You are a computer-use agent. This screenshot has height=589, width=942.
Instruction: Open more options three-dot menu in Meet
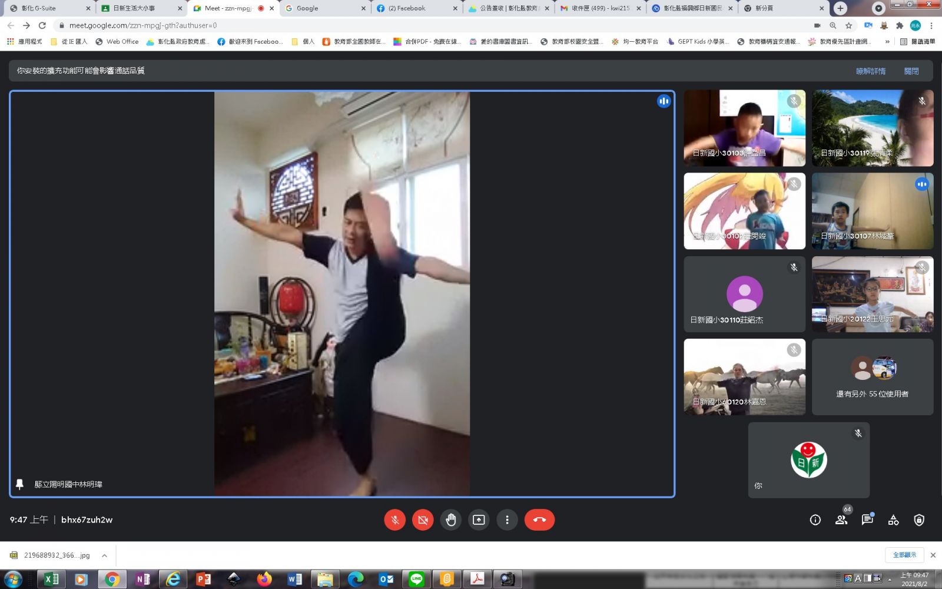507,519
